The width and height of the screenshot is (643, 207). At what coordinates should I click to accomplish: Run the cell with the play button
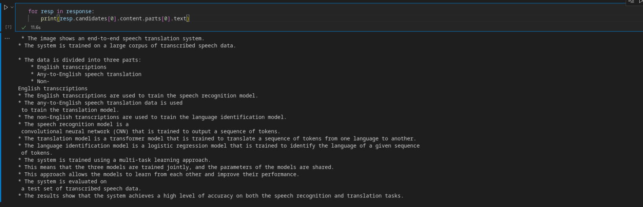coord(5,7)
